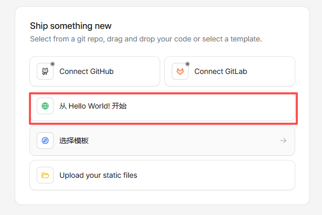Click the blue compass template icon

pyautogui.click(x=45, y=141)
